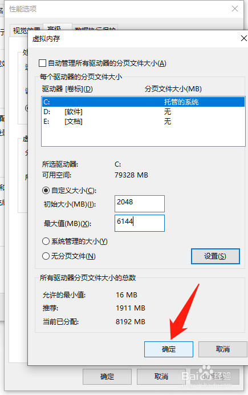Switch to the 高级 tab in 性能选项

point(58,27)
